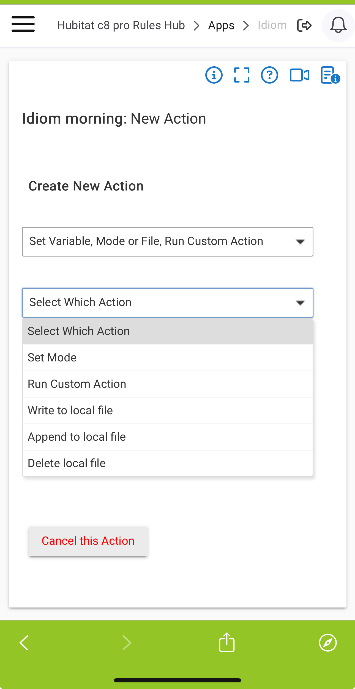Click the video camera icon

[x=299, y=75]
